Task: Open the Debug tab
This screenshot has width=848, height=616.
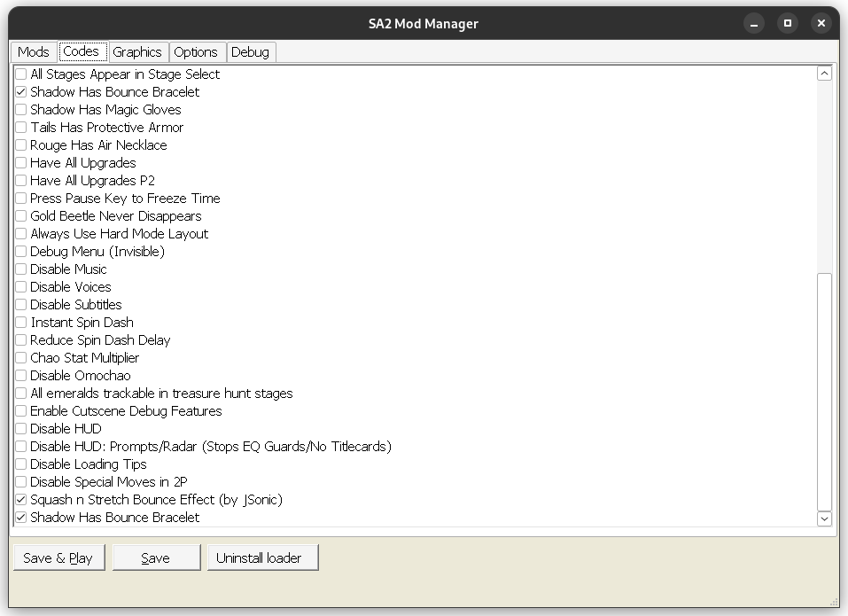Action: click(x=251, y=52)
